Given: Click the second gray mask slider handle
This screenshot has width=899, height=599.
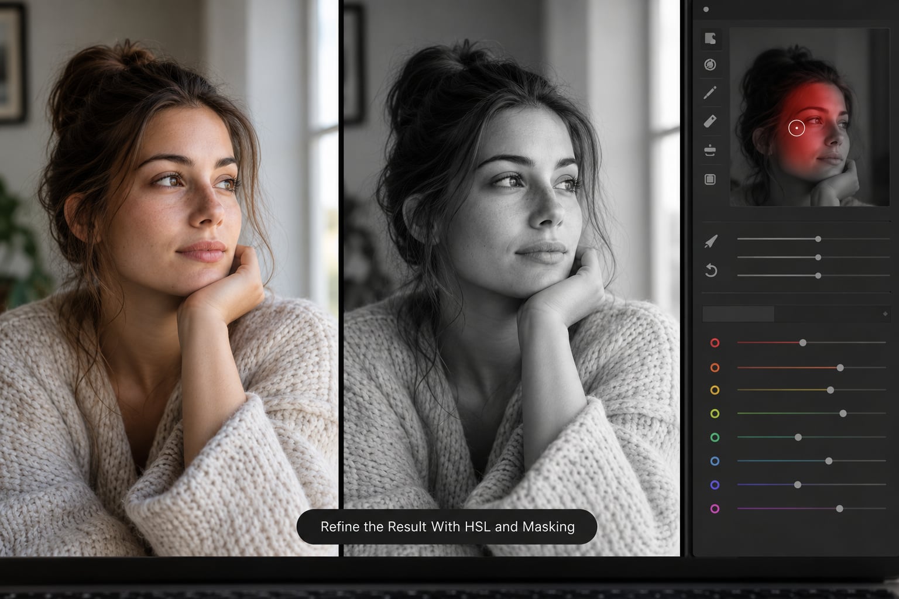Looking at the screenshot, I should 818,257.
